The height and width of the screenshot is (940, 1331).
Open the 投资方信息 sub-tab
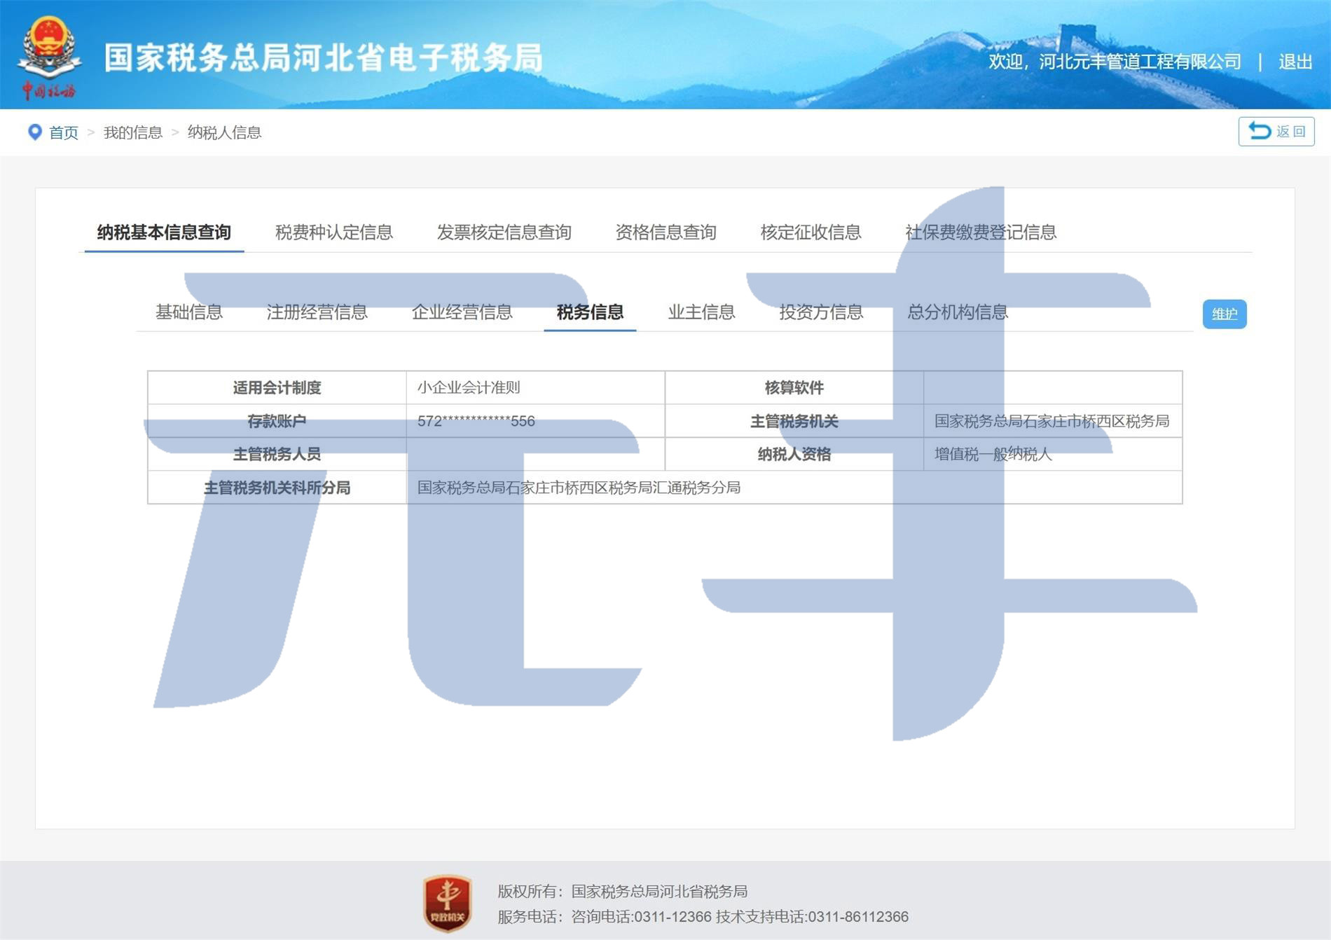821,312
